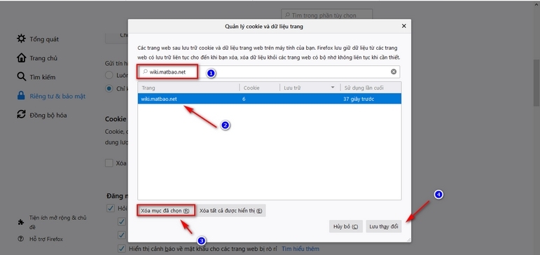Toggle the Xóa checkbox under Cookie section
The image size is (540, 255).
(109, 163)
